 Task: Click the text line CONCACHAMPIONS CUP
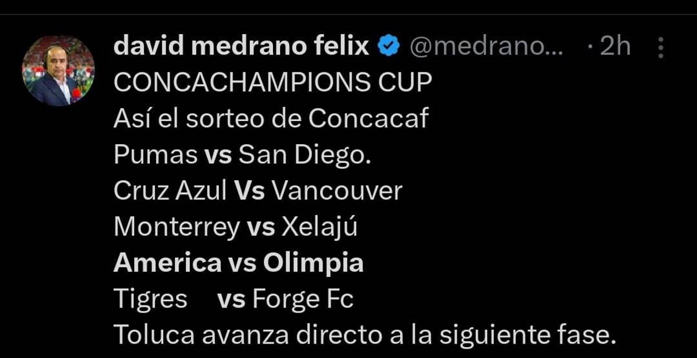click(273, 80)
